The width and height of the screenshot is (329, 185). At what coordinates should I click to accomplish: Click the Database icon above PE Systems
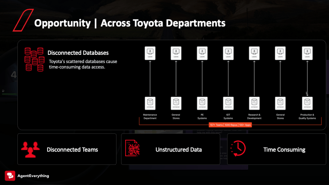[202, 103]
